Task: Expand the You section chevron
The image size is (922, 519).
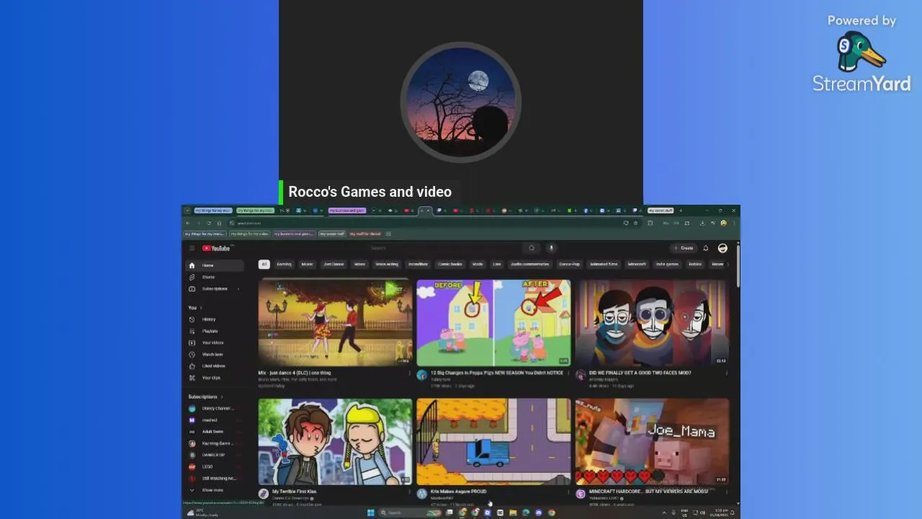Action: [x=201, y=308]
